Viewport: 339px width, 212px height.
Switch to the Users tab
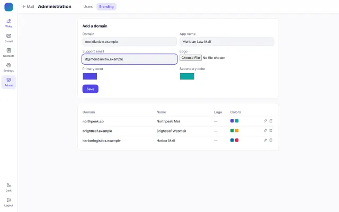(88, 7)
